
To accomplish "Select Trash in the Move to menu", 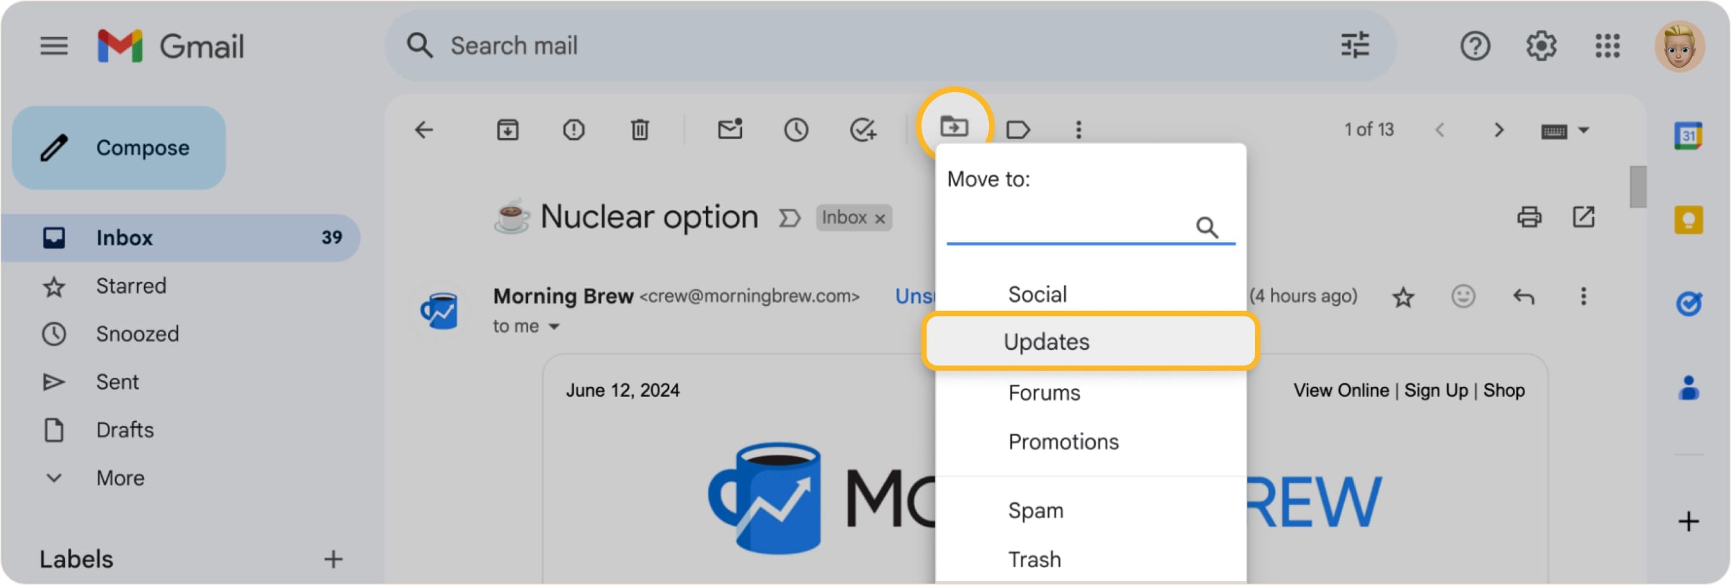I will 1035,558.
